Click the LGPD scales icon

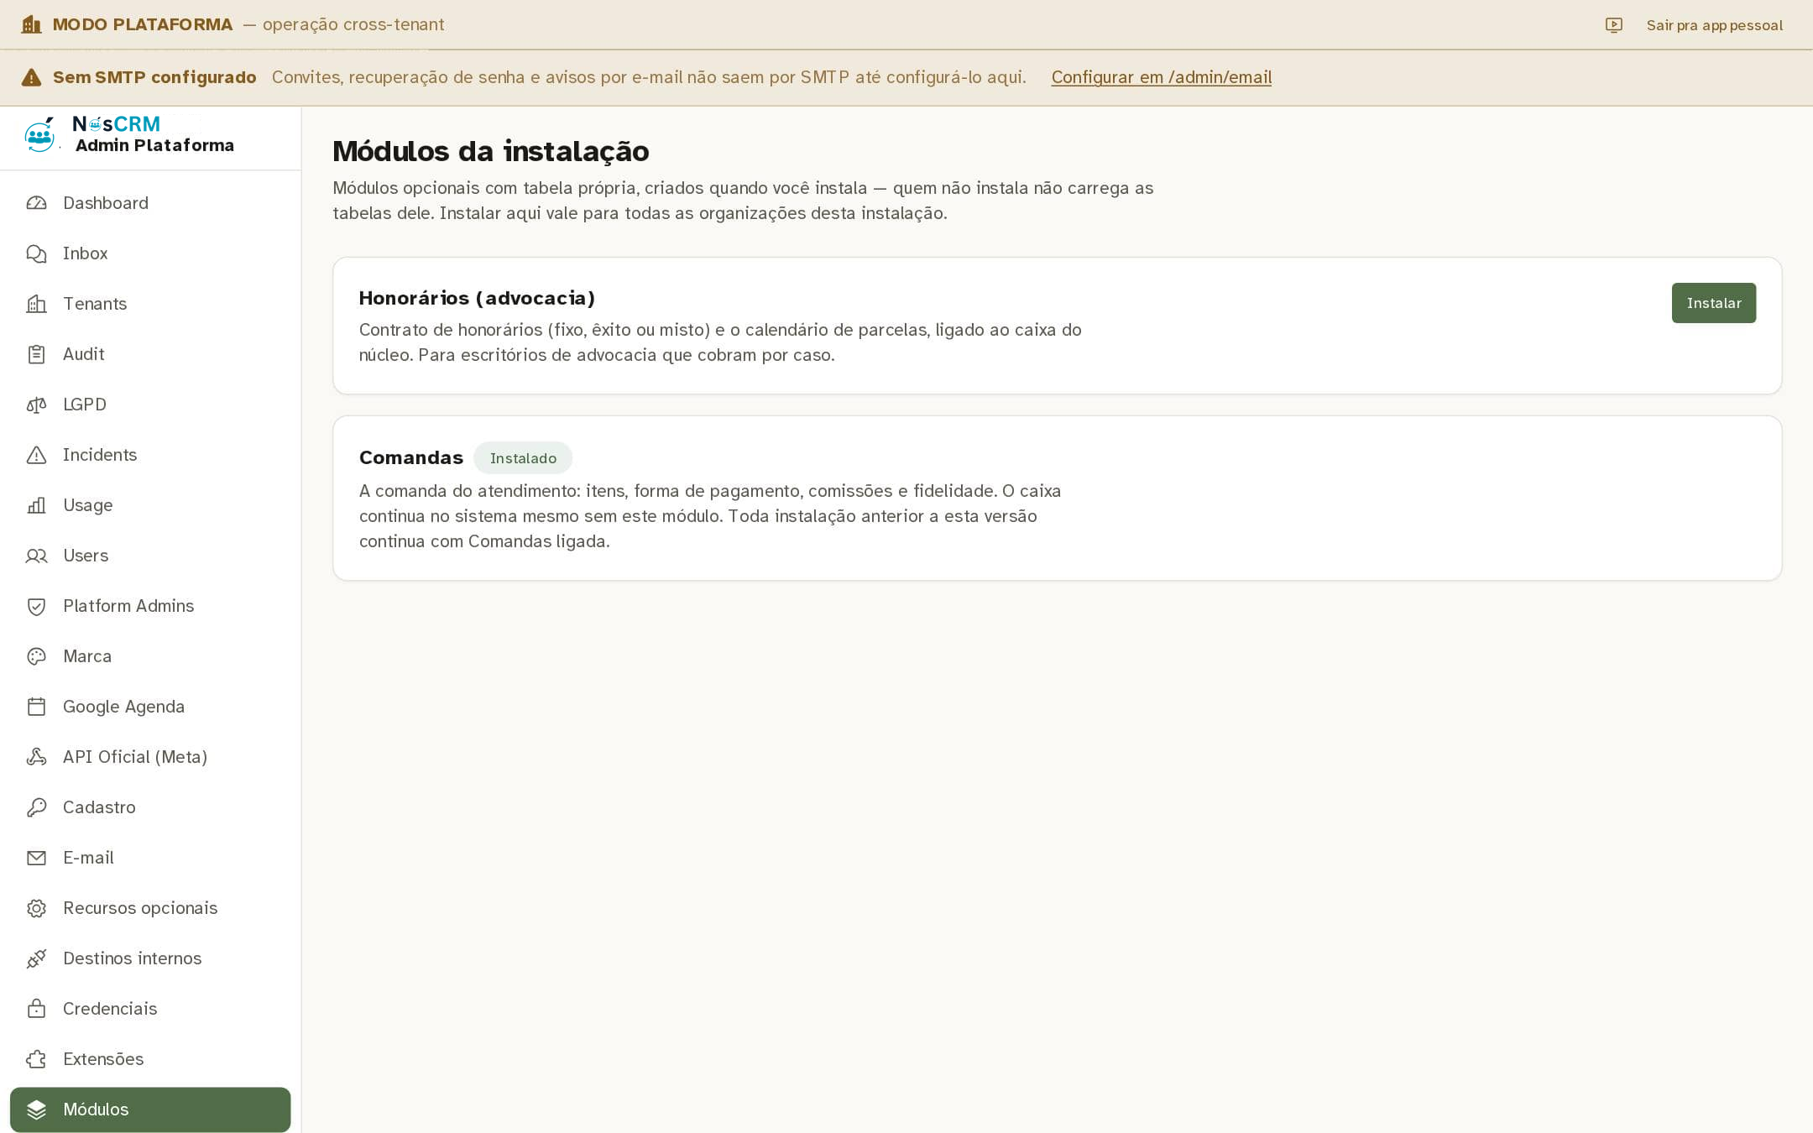[x=36, y=405]
